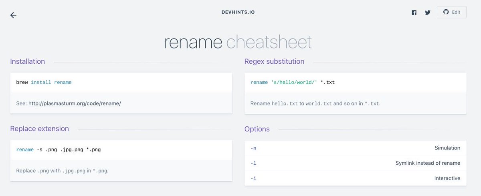The image size is (481, 196).
Task: Click the rename cheatsheet page title
Action: coord(238,42)
